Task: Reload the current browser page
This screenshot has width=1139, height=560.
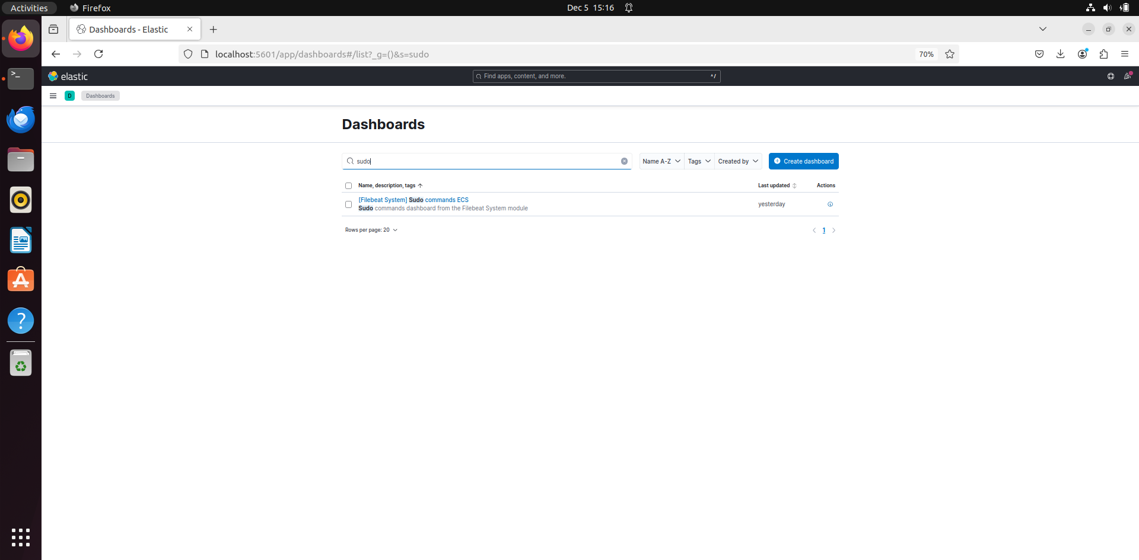Action: tap(98, 54)
